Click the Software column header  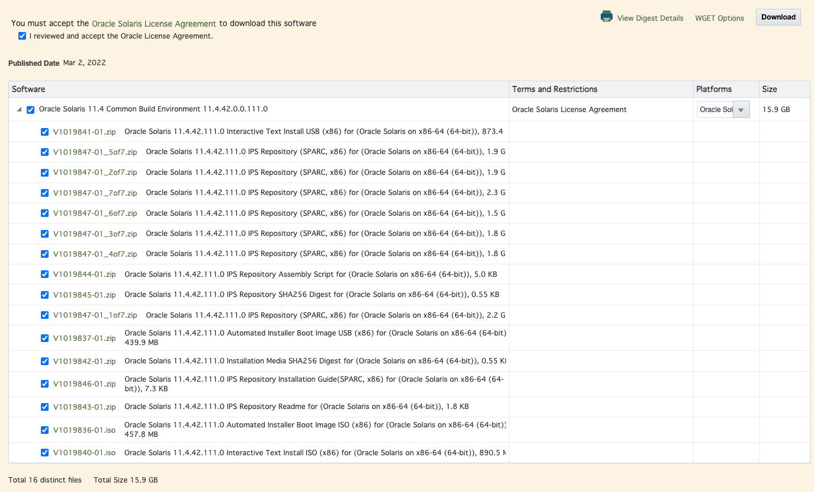(x=28, y=90)
